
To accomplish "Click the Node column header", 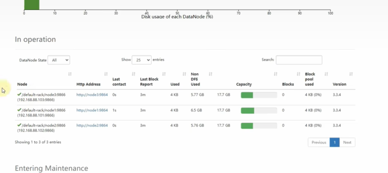I will click(x=22, y=84).
